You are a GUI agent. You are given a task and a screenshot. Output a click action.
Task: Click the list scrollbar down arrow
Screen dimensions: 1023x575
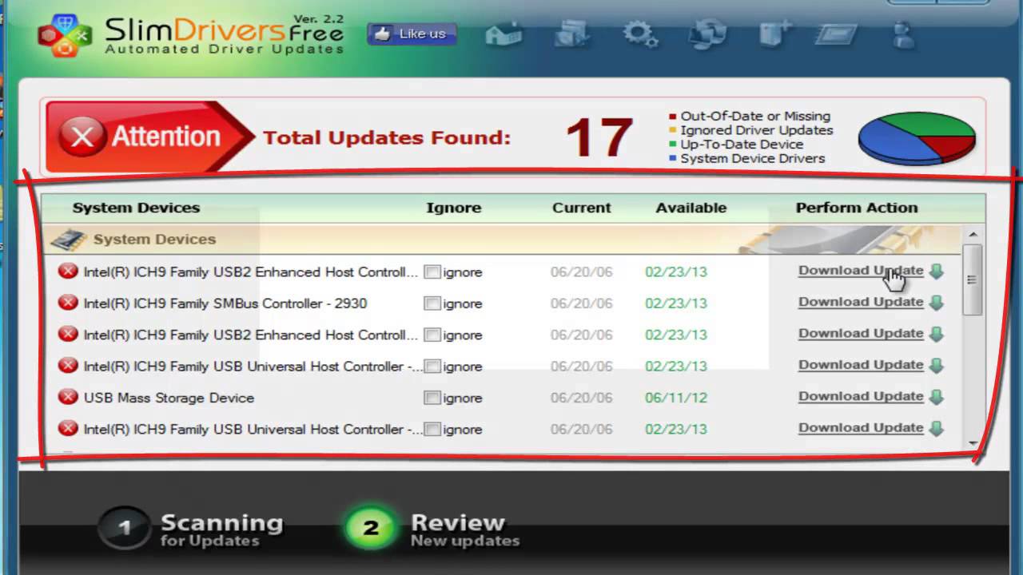point(973,443)
